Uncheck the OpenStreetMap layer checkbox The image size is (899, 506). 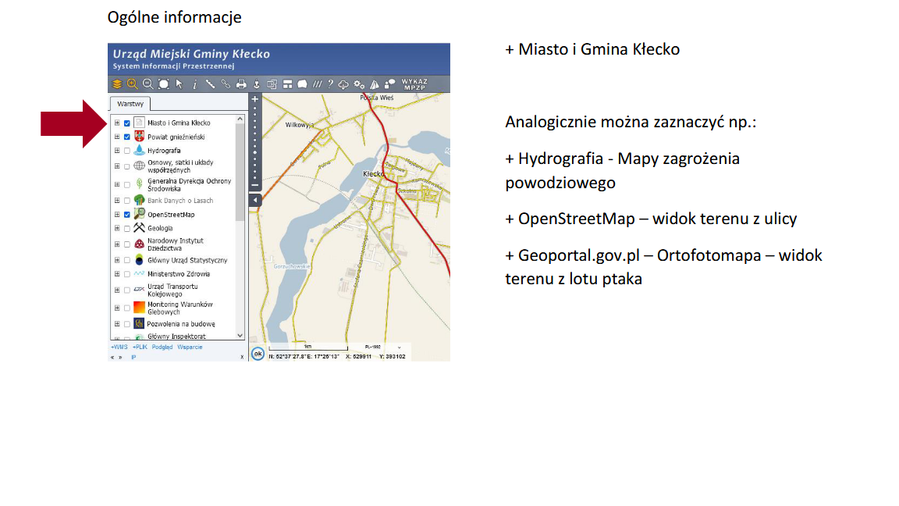click(x=127, y=215)
